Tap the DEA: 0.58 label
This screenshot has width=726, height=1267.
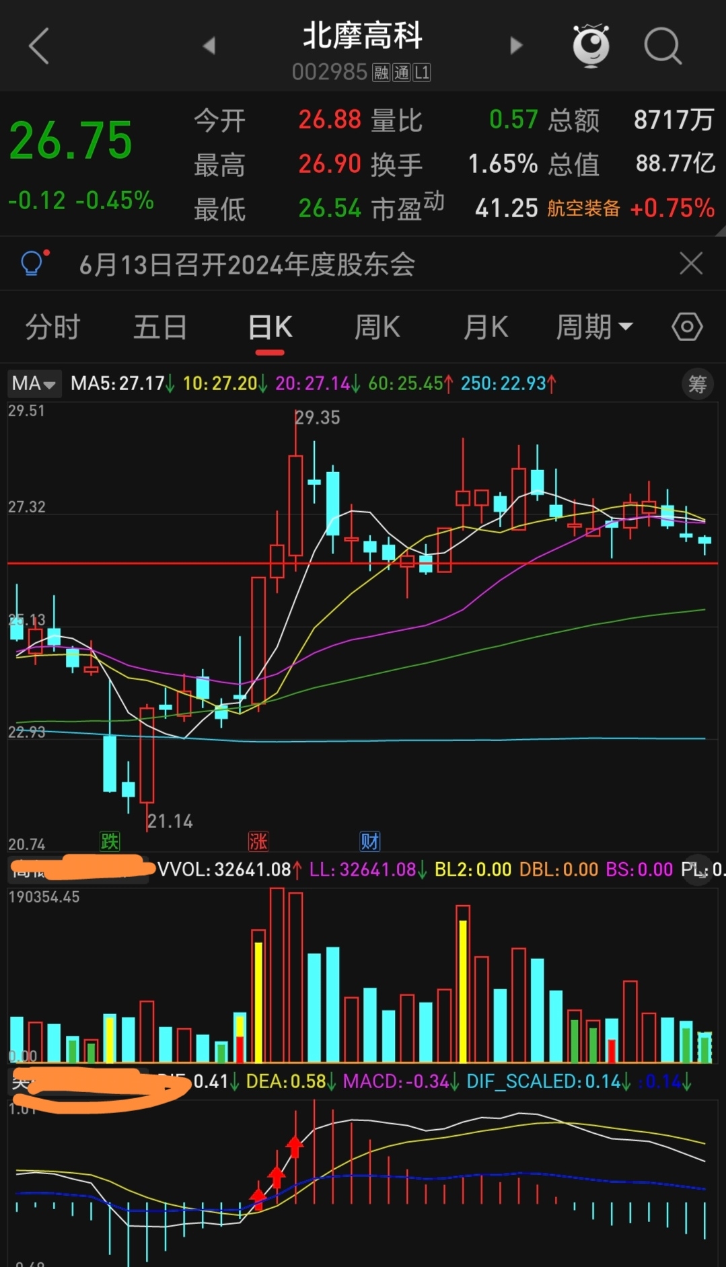(291, 1081)
